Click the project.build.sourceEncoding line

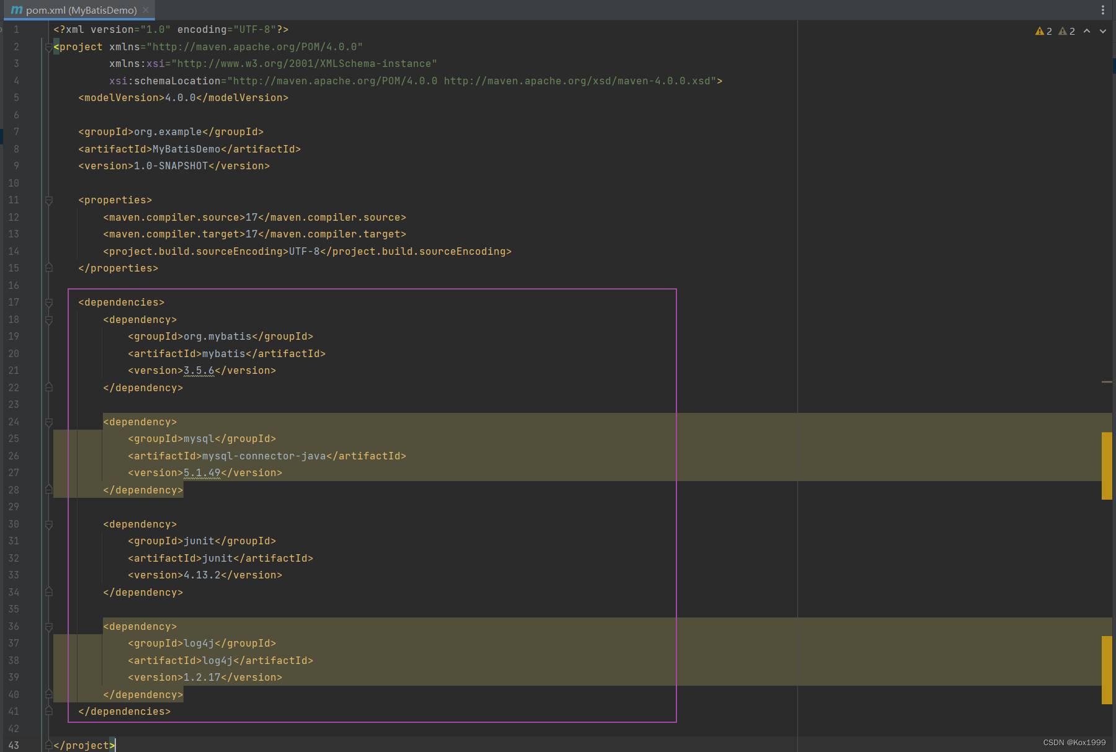pyautogui.click(x=308, y=252)
